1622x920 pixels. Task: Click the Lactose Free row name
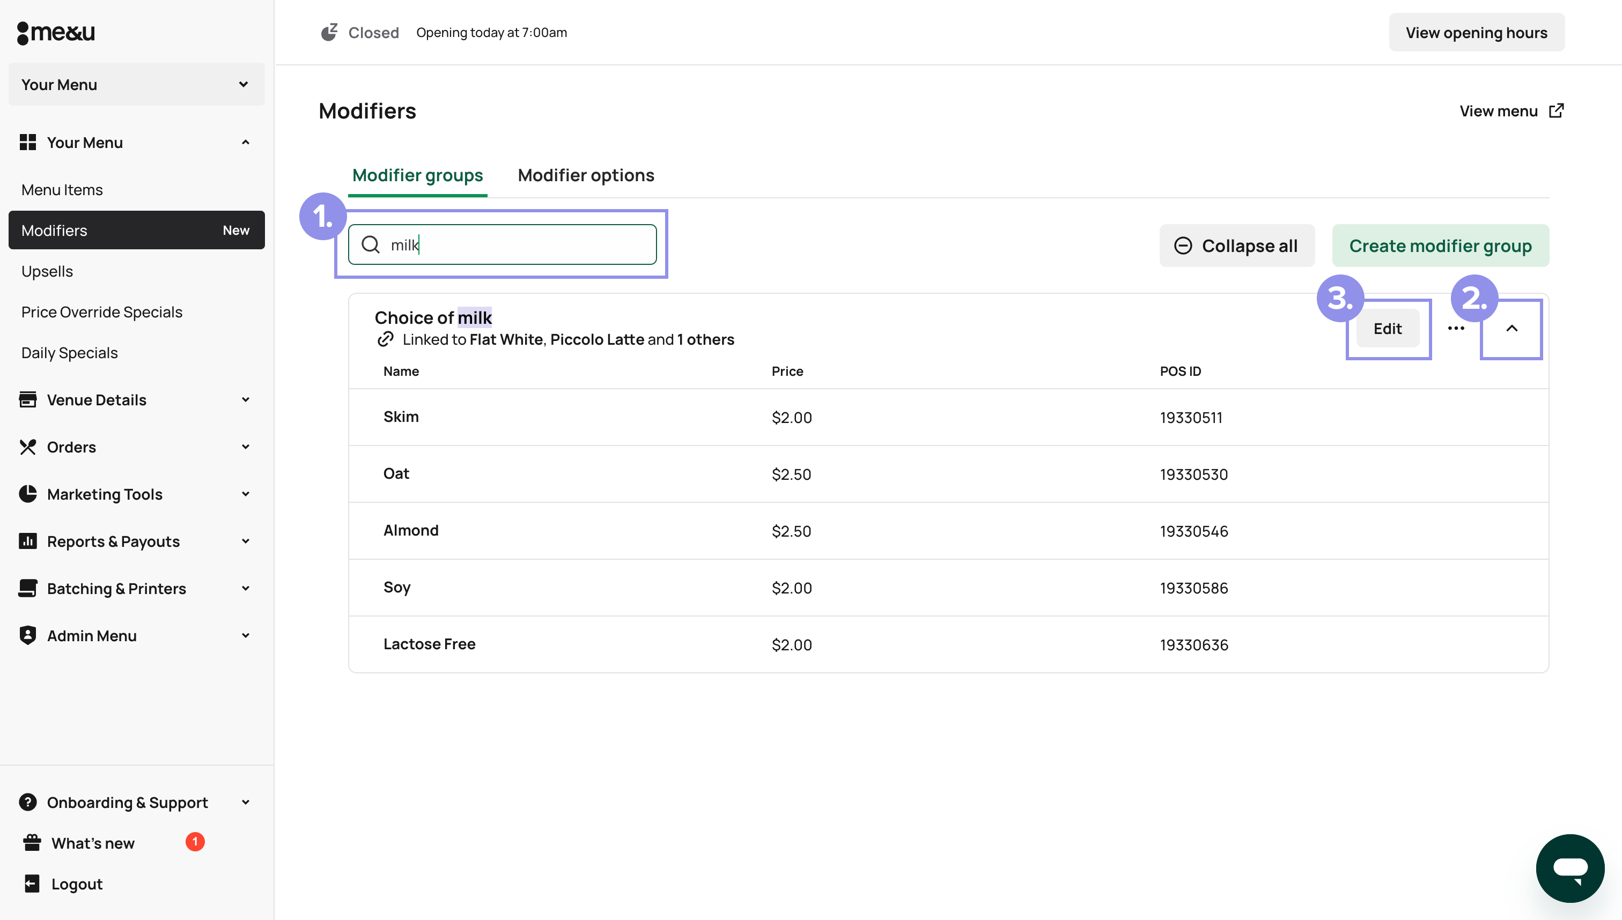pos(429,644)
